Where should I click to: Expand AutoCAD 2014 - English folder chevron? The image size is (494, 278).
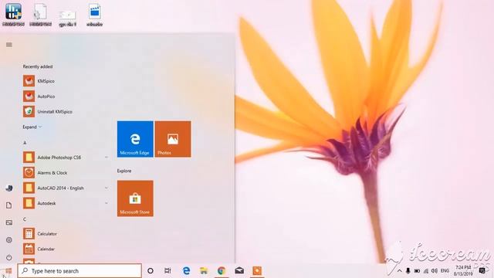107,188
